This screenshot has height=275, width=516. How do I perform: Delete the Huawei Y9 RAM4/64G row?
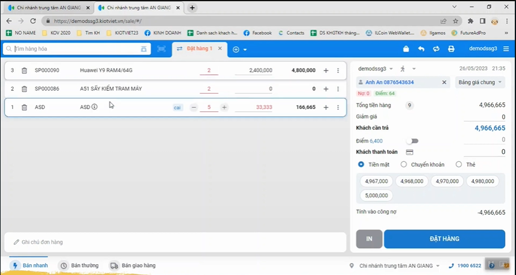click(24, 70)
